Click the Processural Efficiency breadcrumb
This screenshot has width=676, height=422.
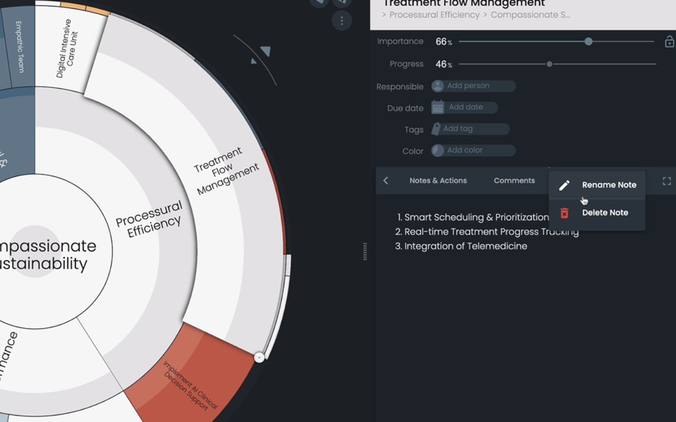click(x=434, y=15)
